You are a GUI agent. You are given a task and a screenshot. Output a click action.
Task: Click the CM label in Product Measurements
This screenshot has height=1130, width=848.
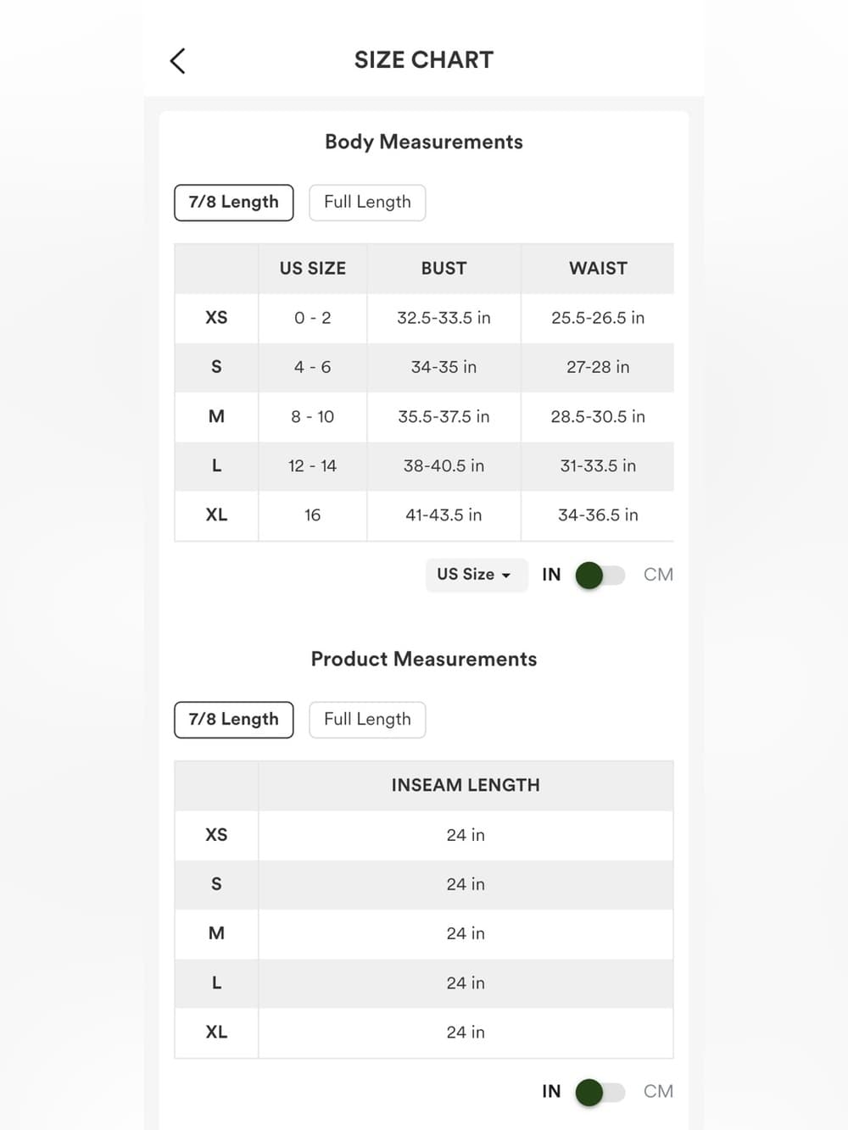coord(658,1092)
